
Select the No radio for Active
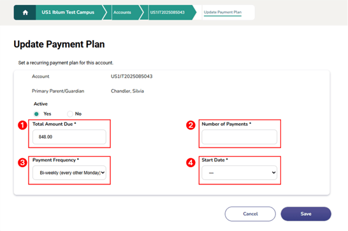[70, 114]
